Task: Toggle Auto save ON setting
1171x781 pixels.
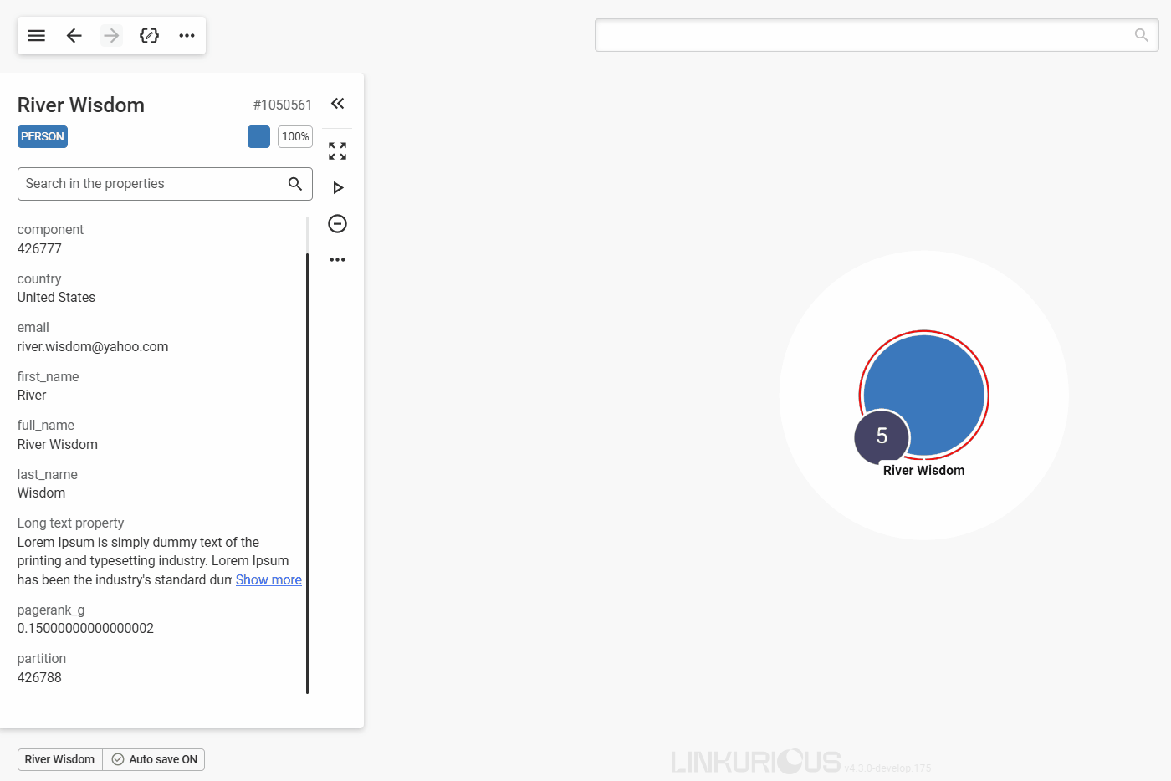Action: pos(155,759)
